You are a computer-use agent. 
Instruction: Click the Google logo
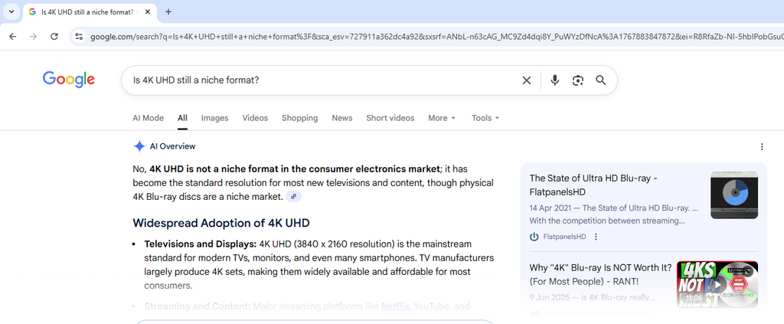click(x=68, y=80)
